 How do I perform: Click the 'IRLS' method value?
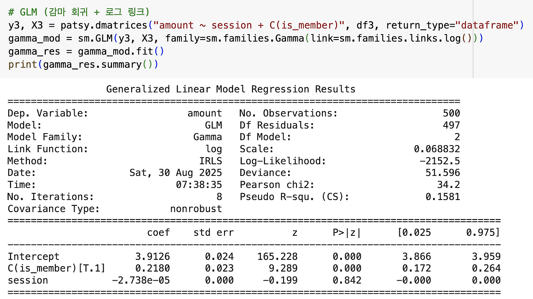[210, 161]
